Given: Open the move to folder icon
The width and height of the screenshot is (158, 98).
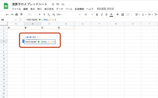Looking at the screenshot, I should 58,4.
